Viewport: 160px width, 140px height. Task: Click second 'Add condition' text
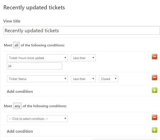click(x=20, y=131)
